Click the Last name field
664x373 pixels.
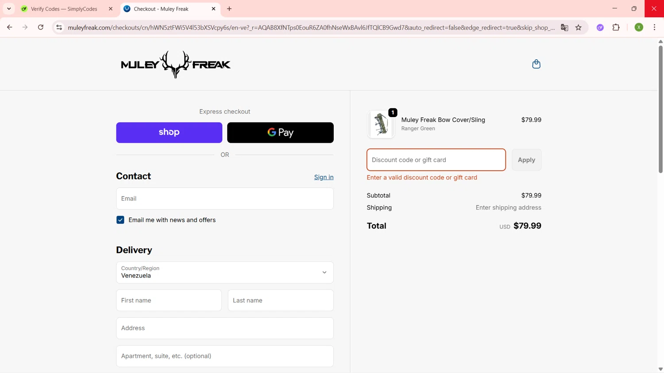click(x=281, y=301)
